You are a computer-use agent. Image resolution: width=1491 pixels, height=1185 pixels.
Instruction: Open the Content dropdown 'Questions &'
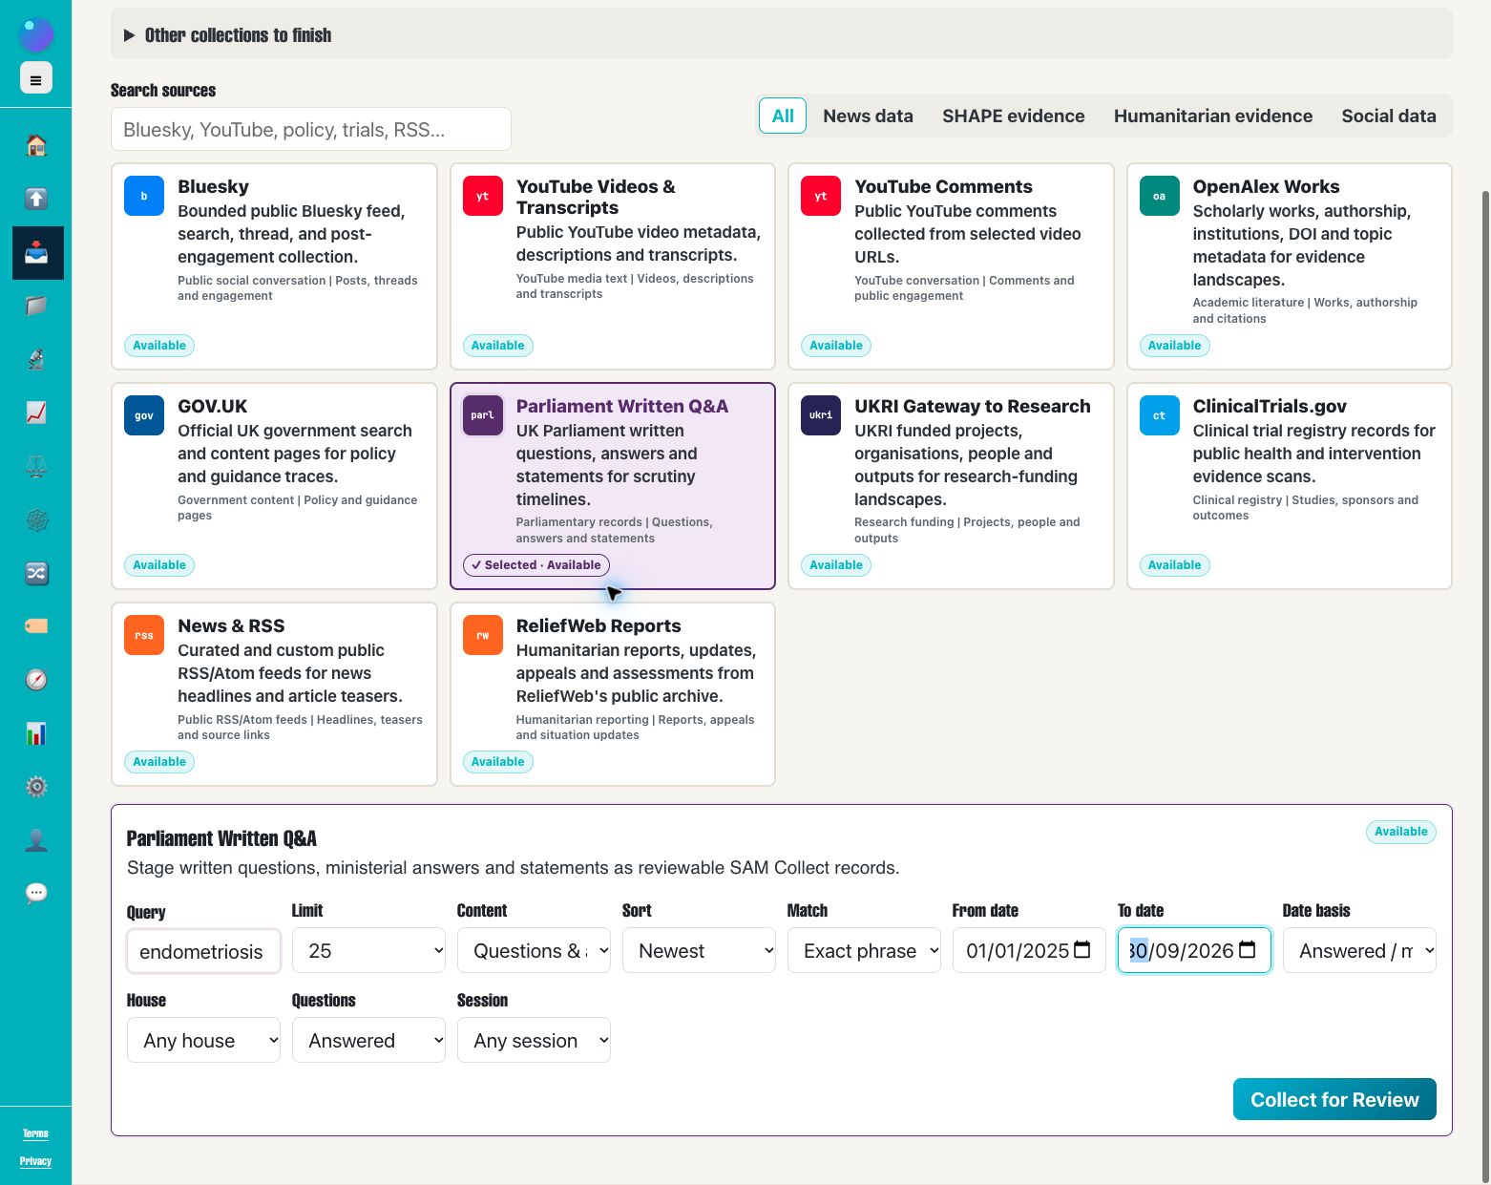pyautogui.click(x=534, y=950)
